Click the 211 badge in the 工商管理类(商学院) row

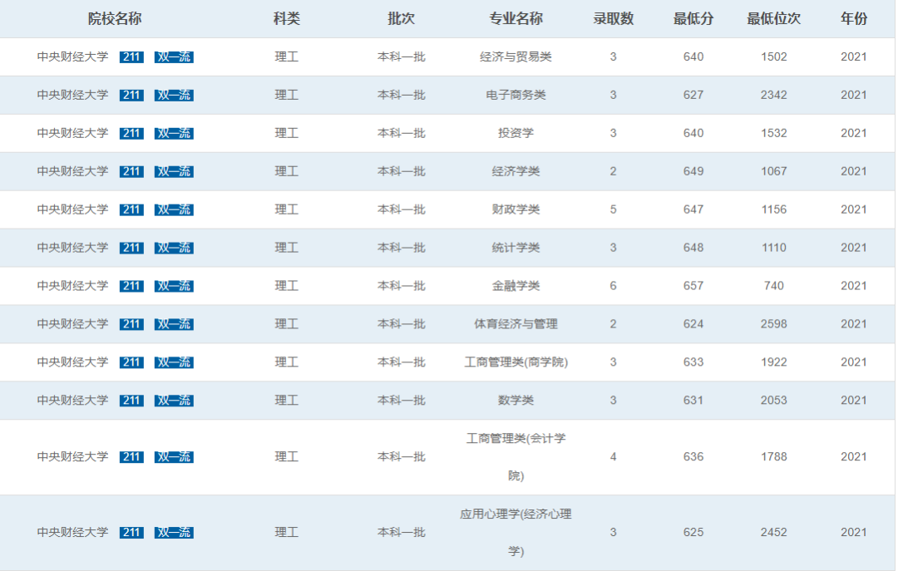pos(131,362)
